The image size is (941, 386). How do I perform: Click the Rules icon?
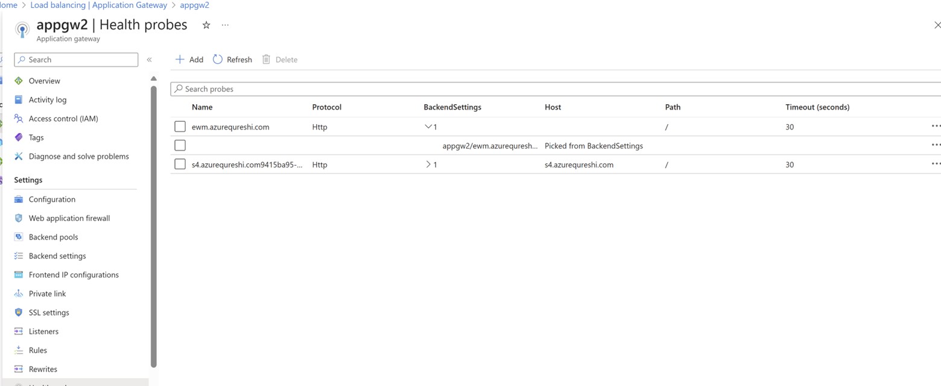(19, 350)
